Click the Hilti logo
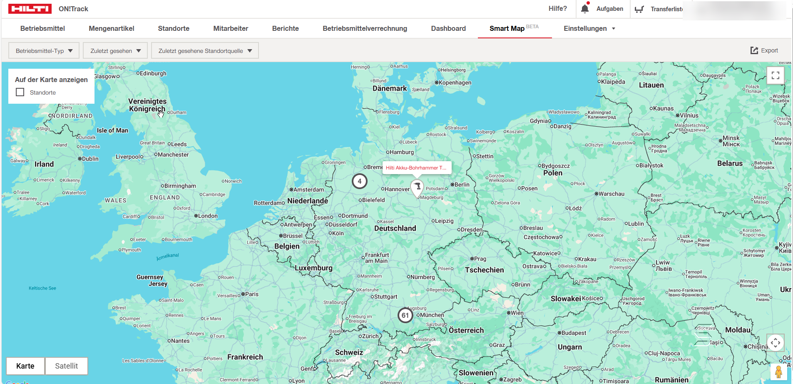 point(30,9)
